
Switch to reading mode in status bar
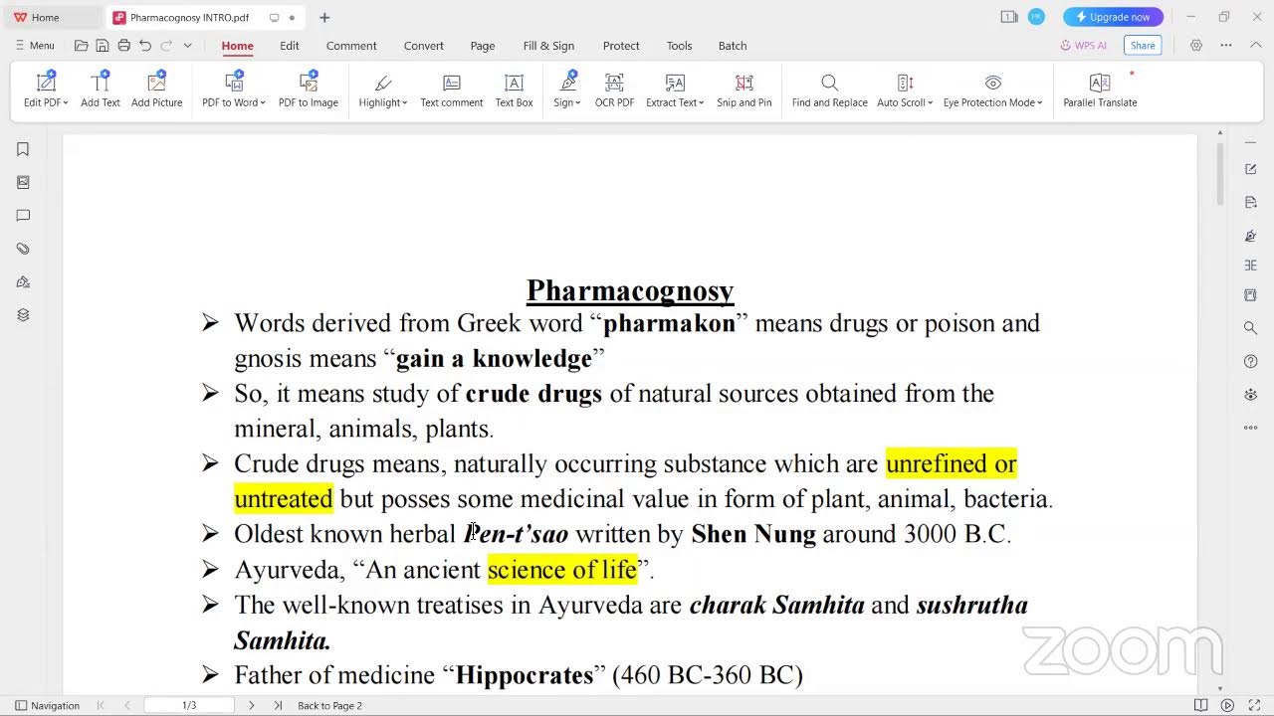pos(1201,705)
